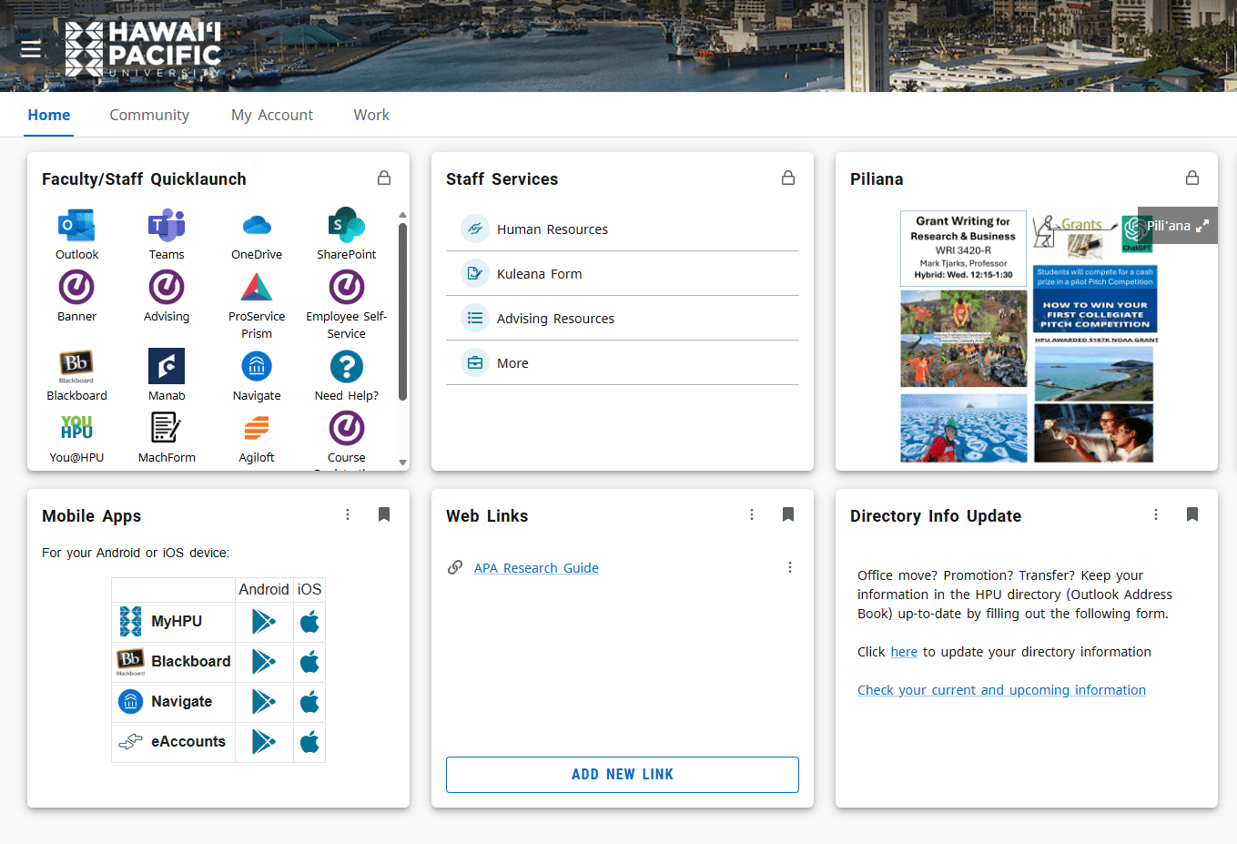This screenshot has height=844, width=1237.
Task: Click the Need Help? question icon
Action: click(347, 367)
